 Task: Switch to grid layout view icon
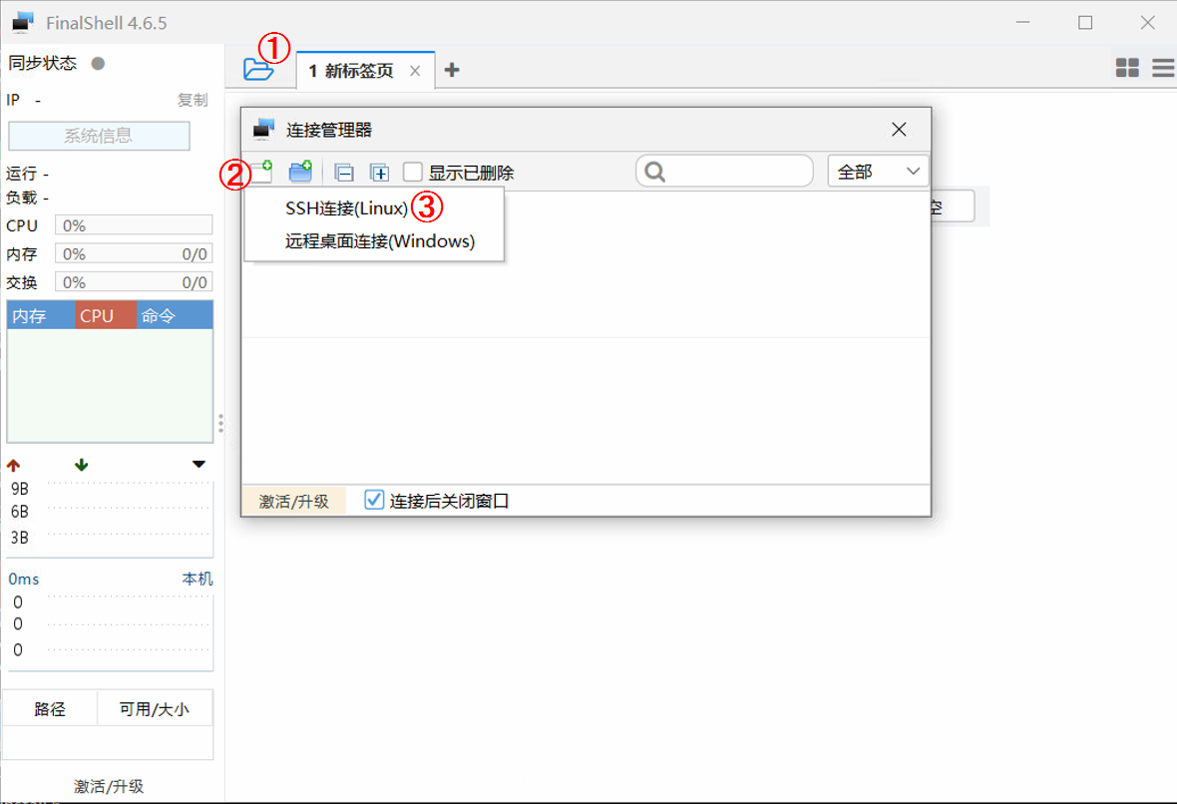1127,68
